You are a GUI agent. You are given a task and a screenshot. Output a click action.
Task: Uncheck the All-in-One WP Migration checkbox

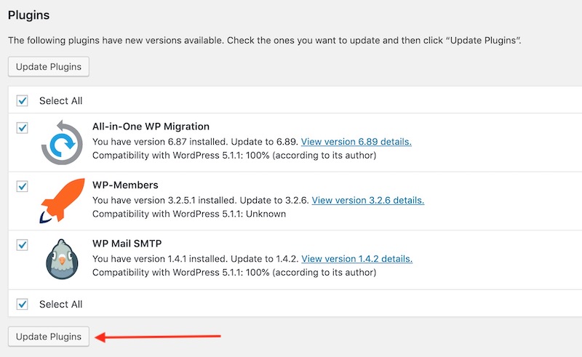tap(23, 128)
